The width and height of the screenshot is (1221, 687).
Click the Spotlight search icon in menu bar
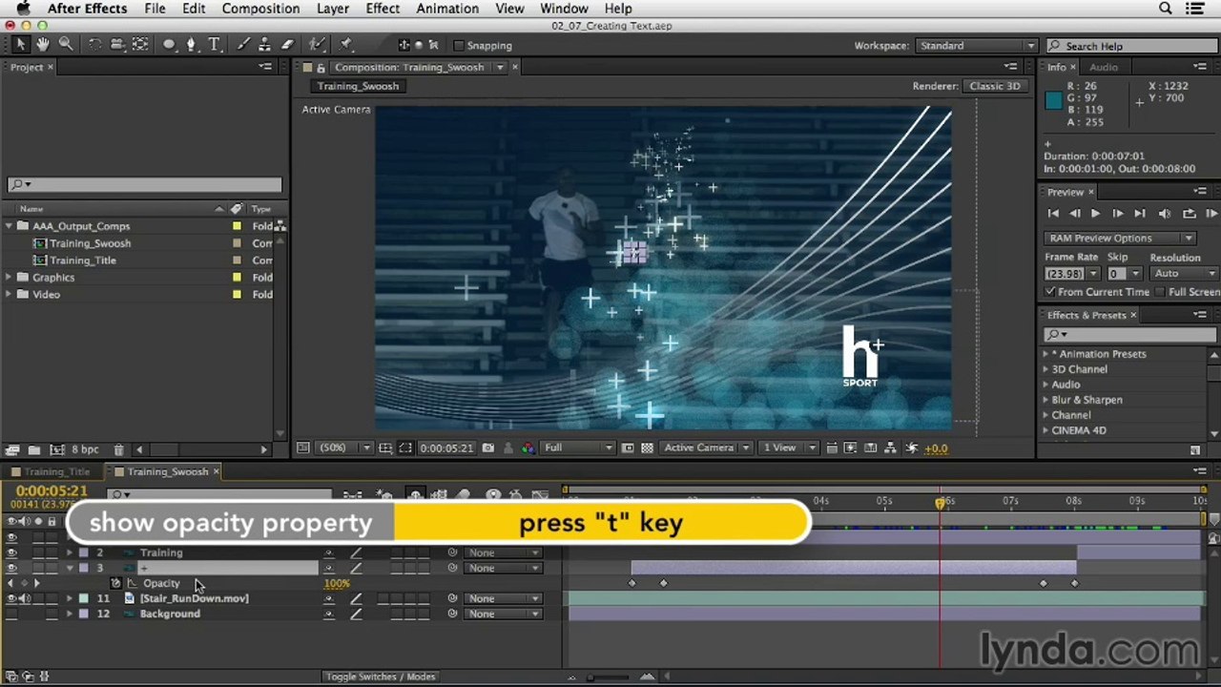click(1165, 9)
